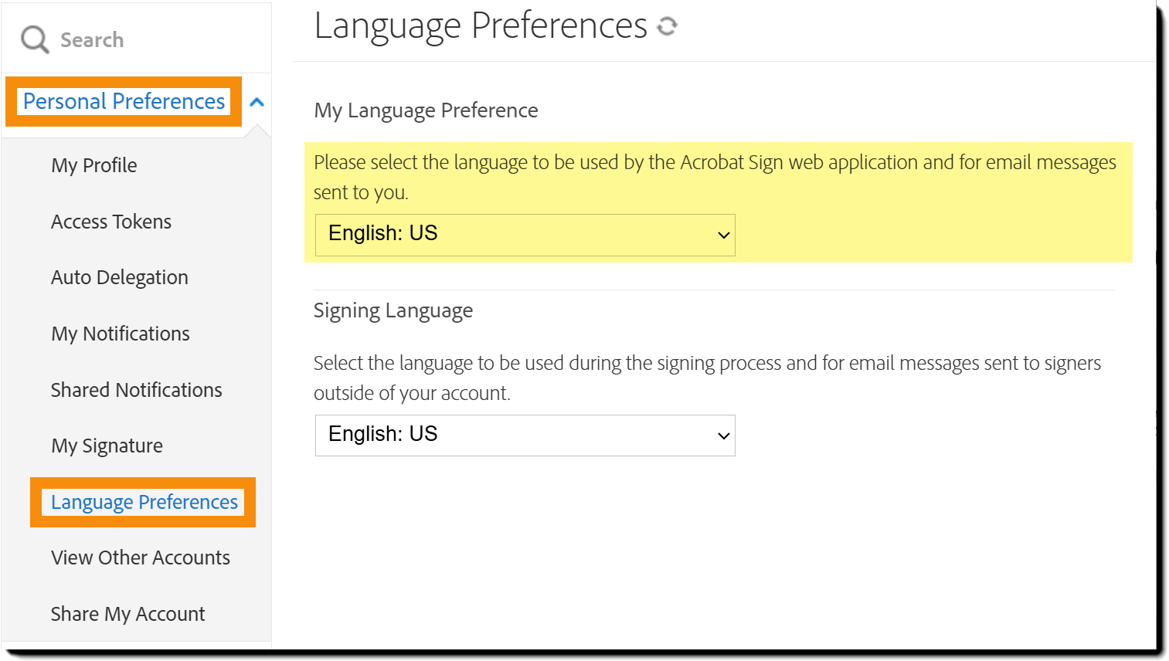The image size is (1169, 661).
Task: Click the search magnifier icon
Action: (x=35, y=39)
